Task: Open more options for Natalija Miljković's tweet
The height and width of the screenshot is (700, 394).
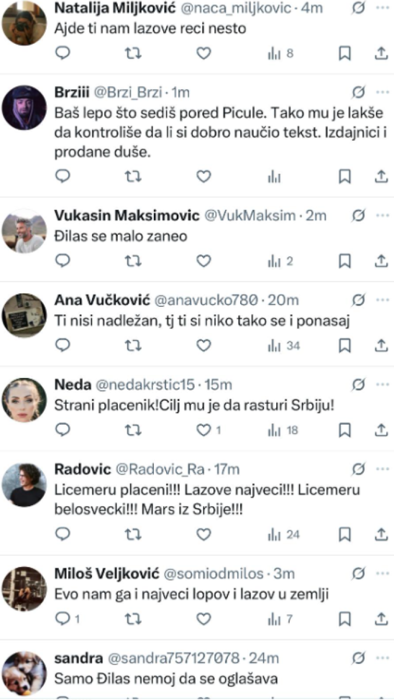Action: coord(382,8)
